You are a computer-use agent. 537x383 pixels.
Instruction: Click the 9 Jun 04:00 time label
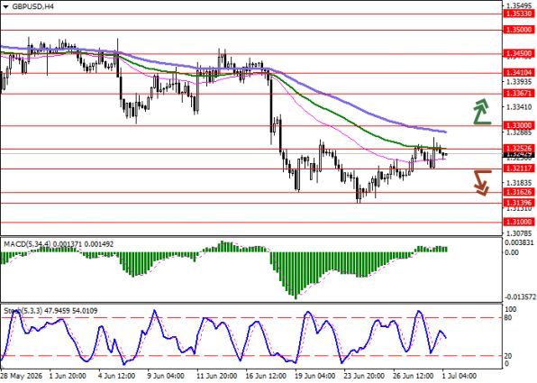(166, 376)
